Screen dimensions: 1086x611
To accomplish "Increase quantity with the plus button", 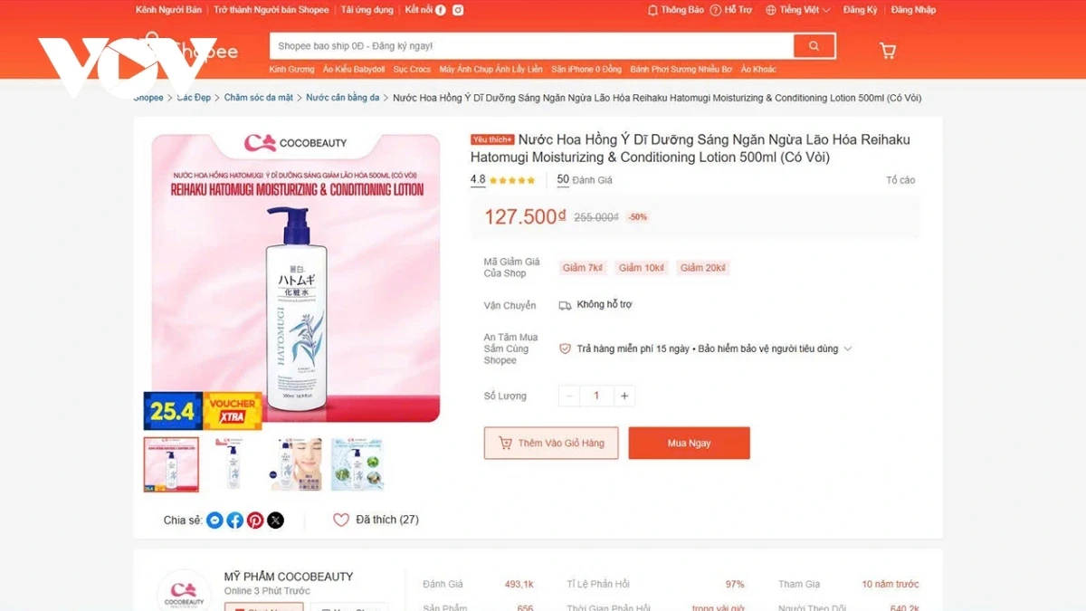I will click(x=624, y=396).
